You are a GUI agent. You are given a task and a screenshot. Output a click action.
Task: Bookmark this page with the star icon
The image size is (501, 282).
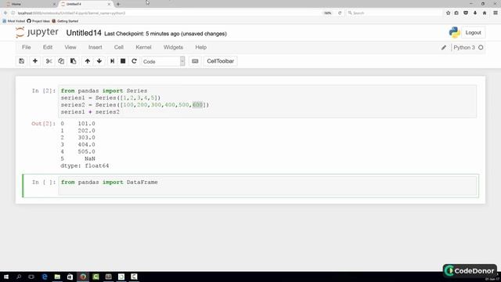[x=448, y=13]
